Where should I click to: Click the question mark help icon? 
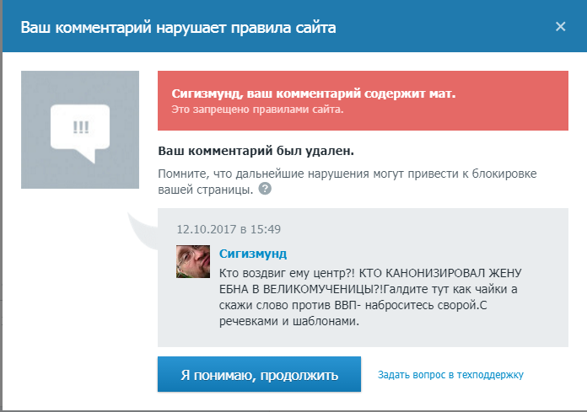click(265, 189)
